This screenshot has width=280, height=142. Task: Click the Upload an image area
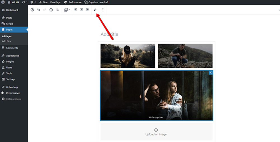[x=157, y=132]
